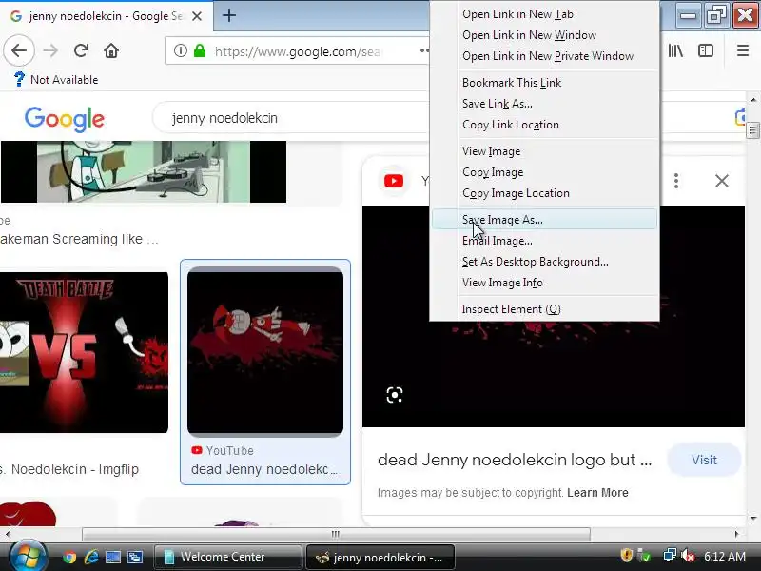Screen dimensions: 761x571
Task: Click the security shield tray icon
Action: click(627, 555)
